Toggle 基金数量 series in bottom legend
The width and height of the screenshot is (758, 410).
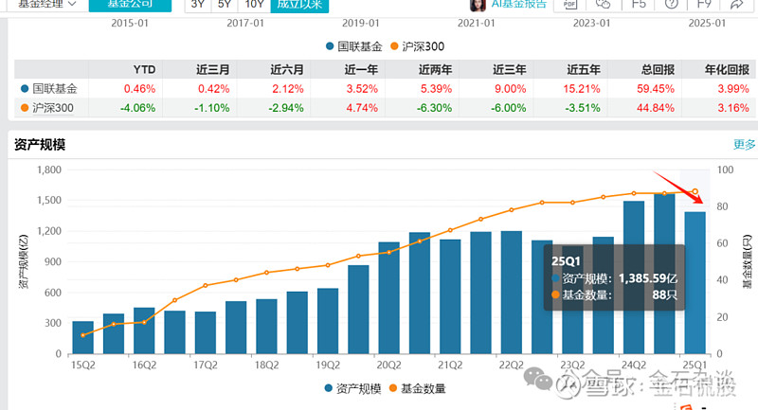tap(417, 388)
